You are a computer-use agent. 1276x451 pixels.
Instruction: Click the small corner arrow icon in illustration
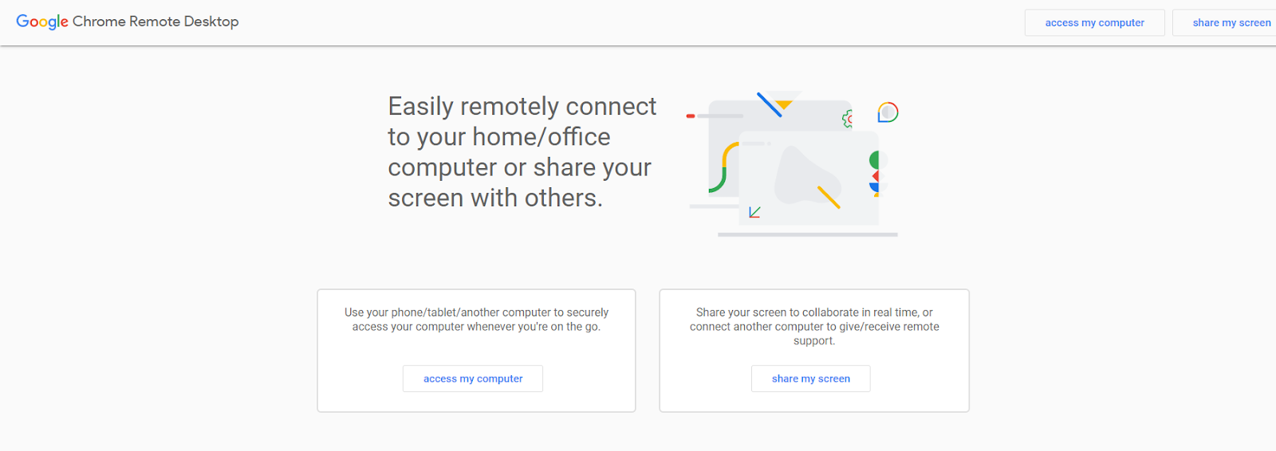tap(754, 212)
